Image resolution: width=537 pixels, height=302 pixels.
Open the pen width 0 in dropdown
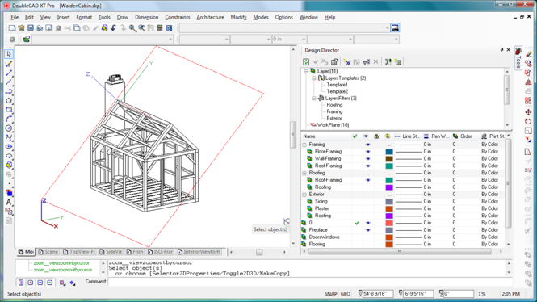(x=289, y=40)
